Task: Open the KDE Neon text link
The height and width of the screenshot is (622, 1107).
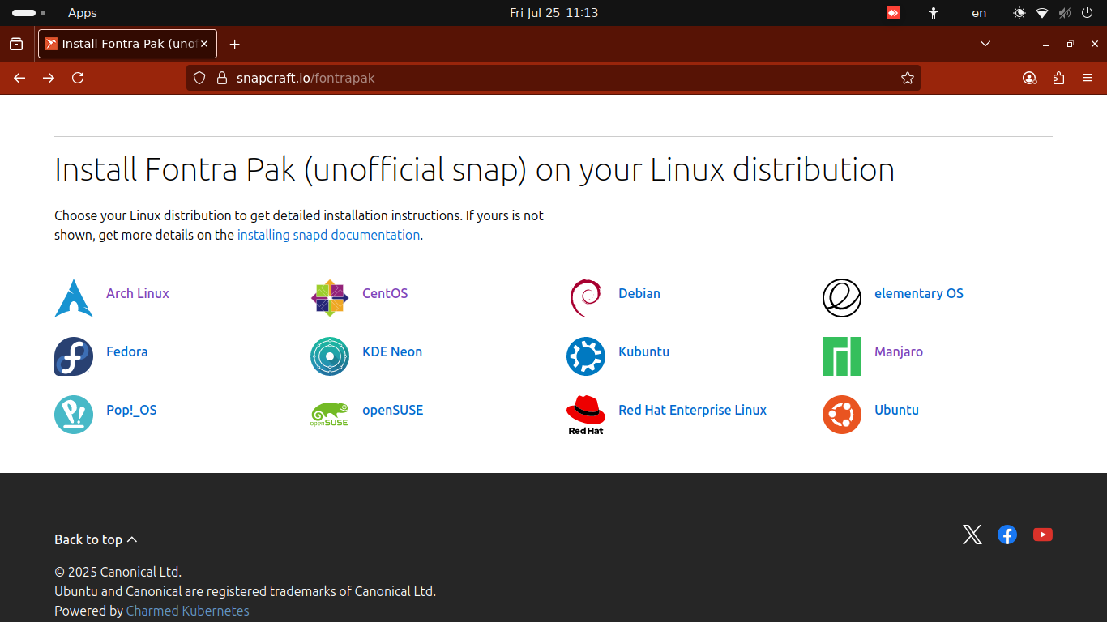Action: click(x=392, y=351)
